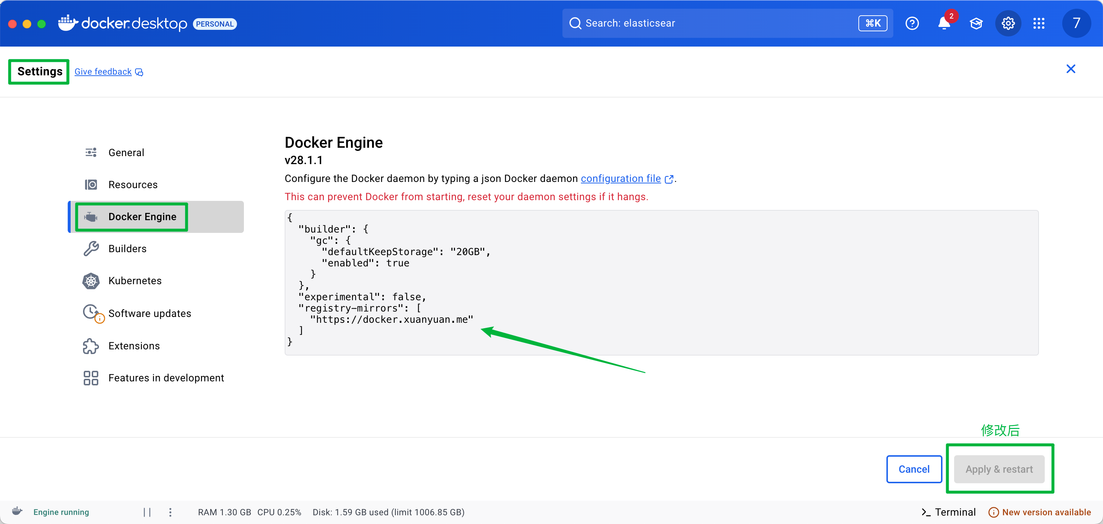Click the Docker whale status icon
Screen dimensions: 1103x524
[x=17, y=511]
